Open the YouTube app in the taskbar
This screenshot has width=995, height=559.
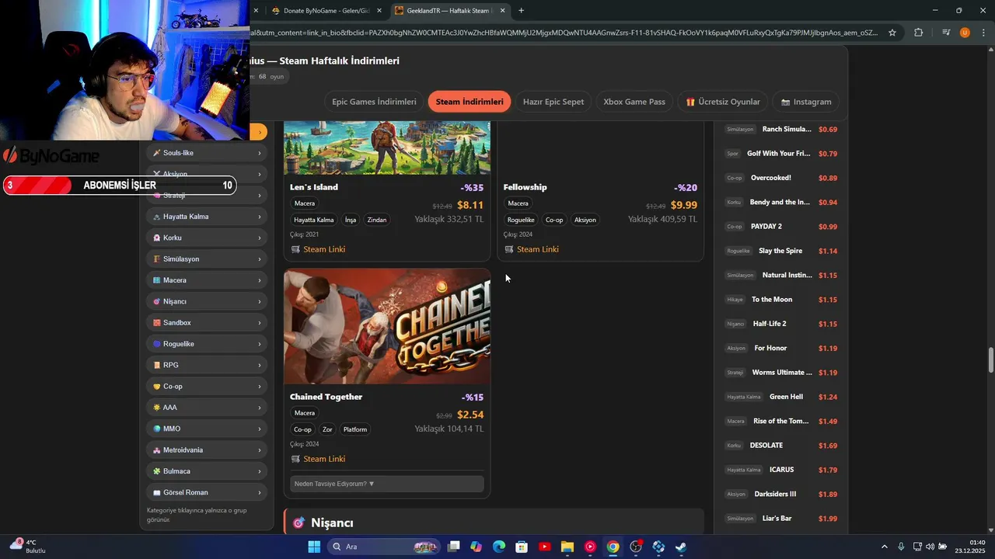[x=544, y=547]
